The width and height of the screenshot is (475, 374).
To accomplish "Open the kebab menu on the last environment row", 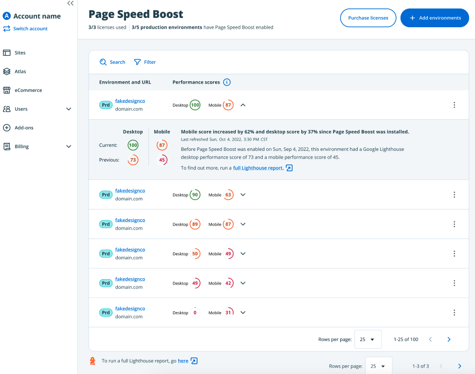I will point(454,312).
